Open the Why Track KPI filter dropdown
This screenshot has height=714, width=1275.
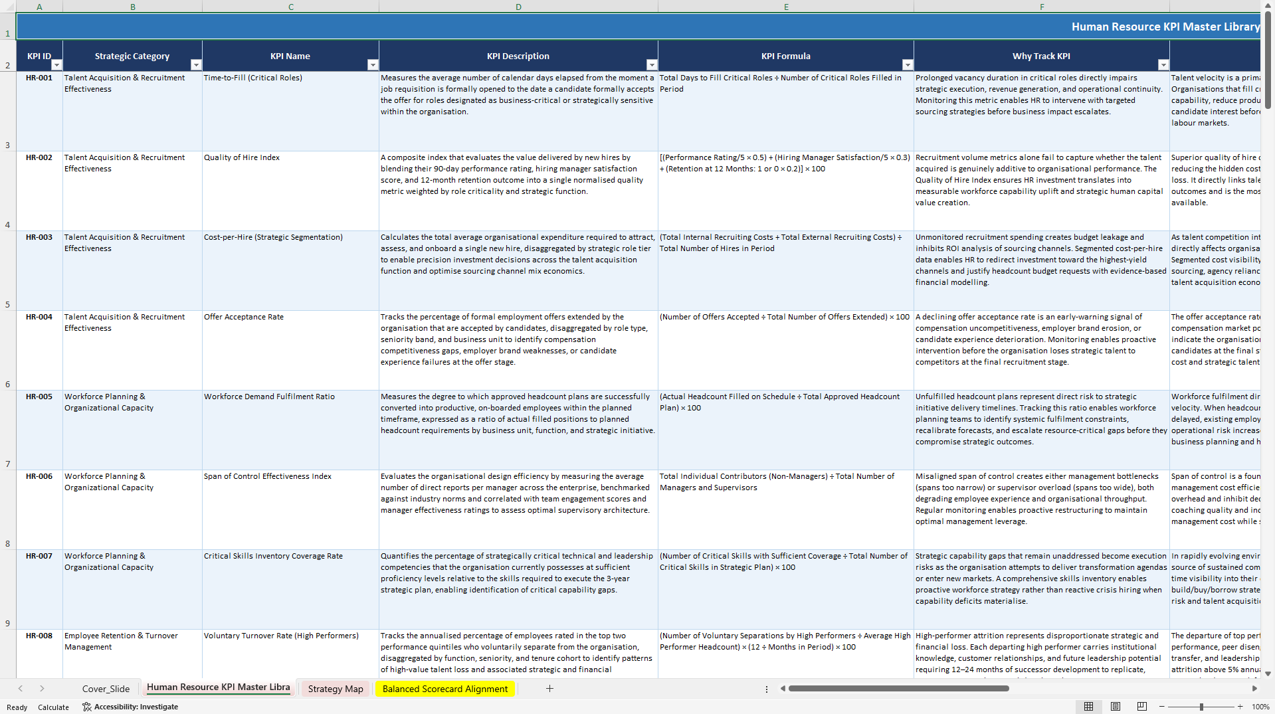pyautogui.click(x=1163, y=65)
